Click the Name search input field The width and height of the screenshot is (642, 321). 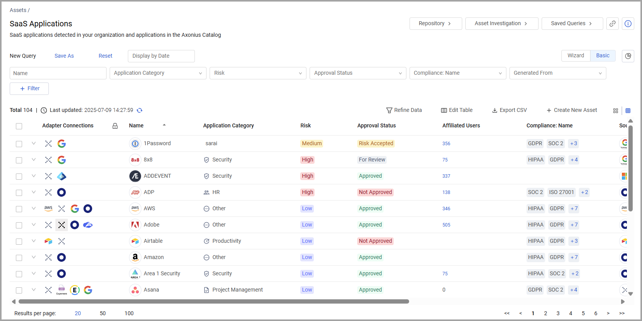coord(58,73)
